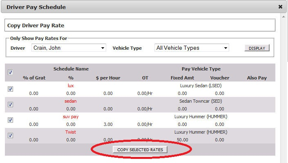
Task: Click the Pay Vehicle Type column header
Action: (201, 69)
